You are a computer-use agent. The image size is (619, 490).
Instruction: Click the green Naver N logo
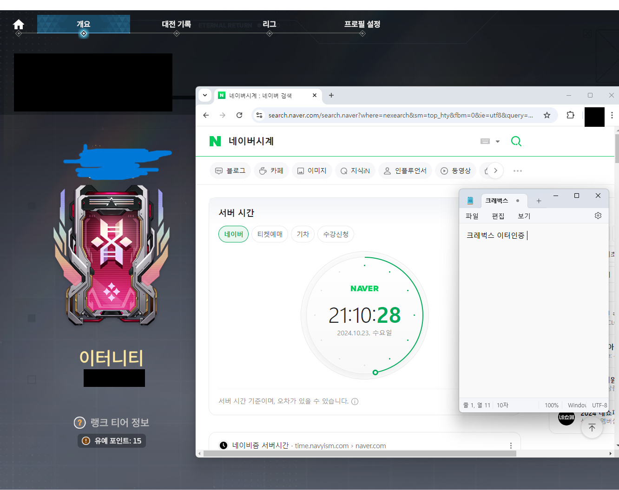(x=215, y=141)
